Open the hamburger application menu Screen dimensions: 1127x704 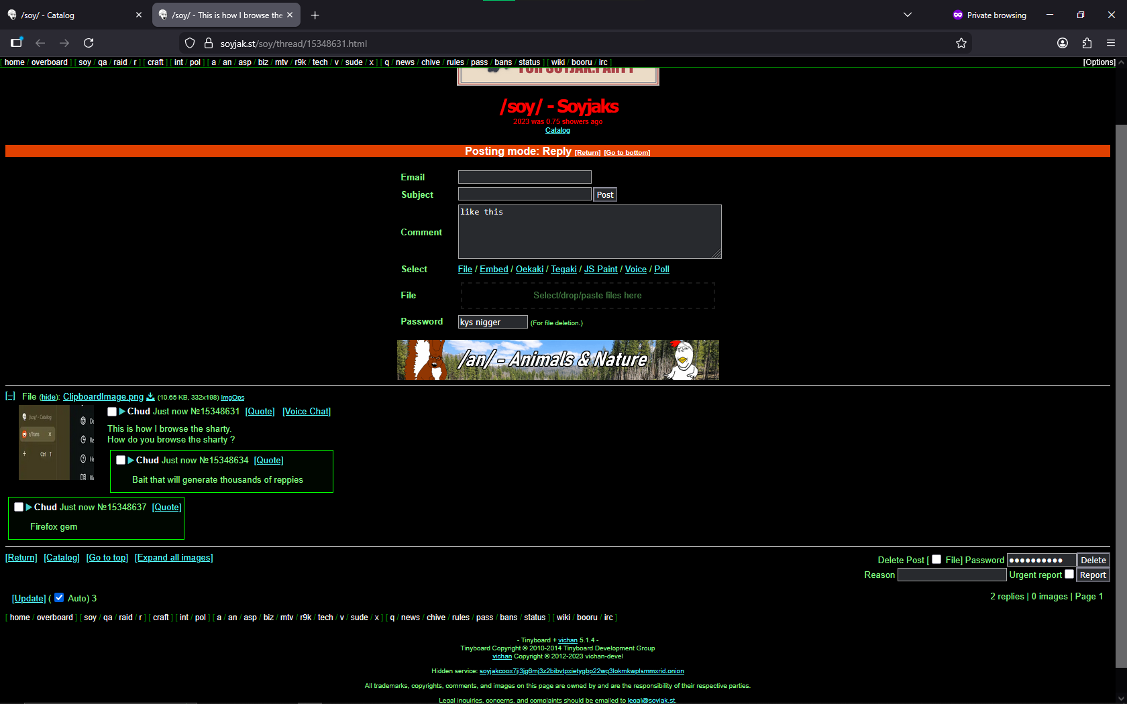[1111, 43]
